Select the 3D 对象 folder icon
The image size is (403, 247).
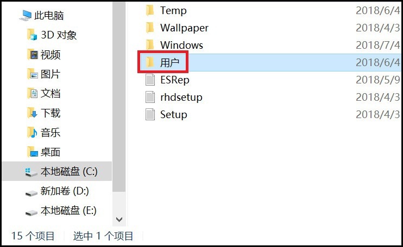(x=32, y=35)
